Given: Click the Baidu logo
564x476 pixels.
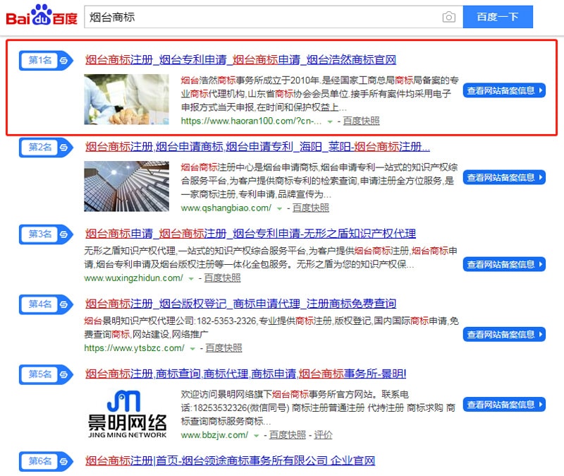Looking at the screenshot, I should tap(42, 16).
